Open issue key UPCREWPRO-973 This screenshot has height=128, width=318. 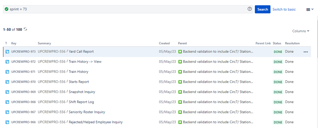point(23,52)
